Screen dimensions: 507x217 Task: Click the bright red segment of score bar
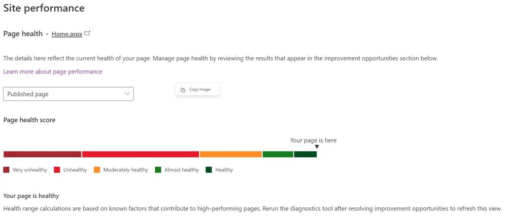[x=141, y=154]
